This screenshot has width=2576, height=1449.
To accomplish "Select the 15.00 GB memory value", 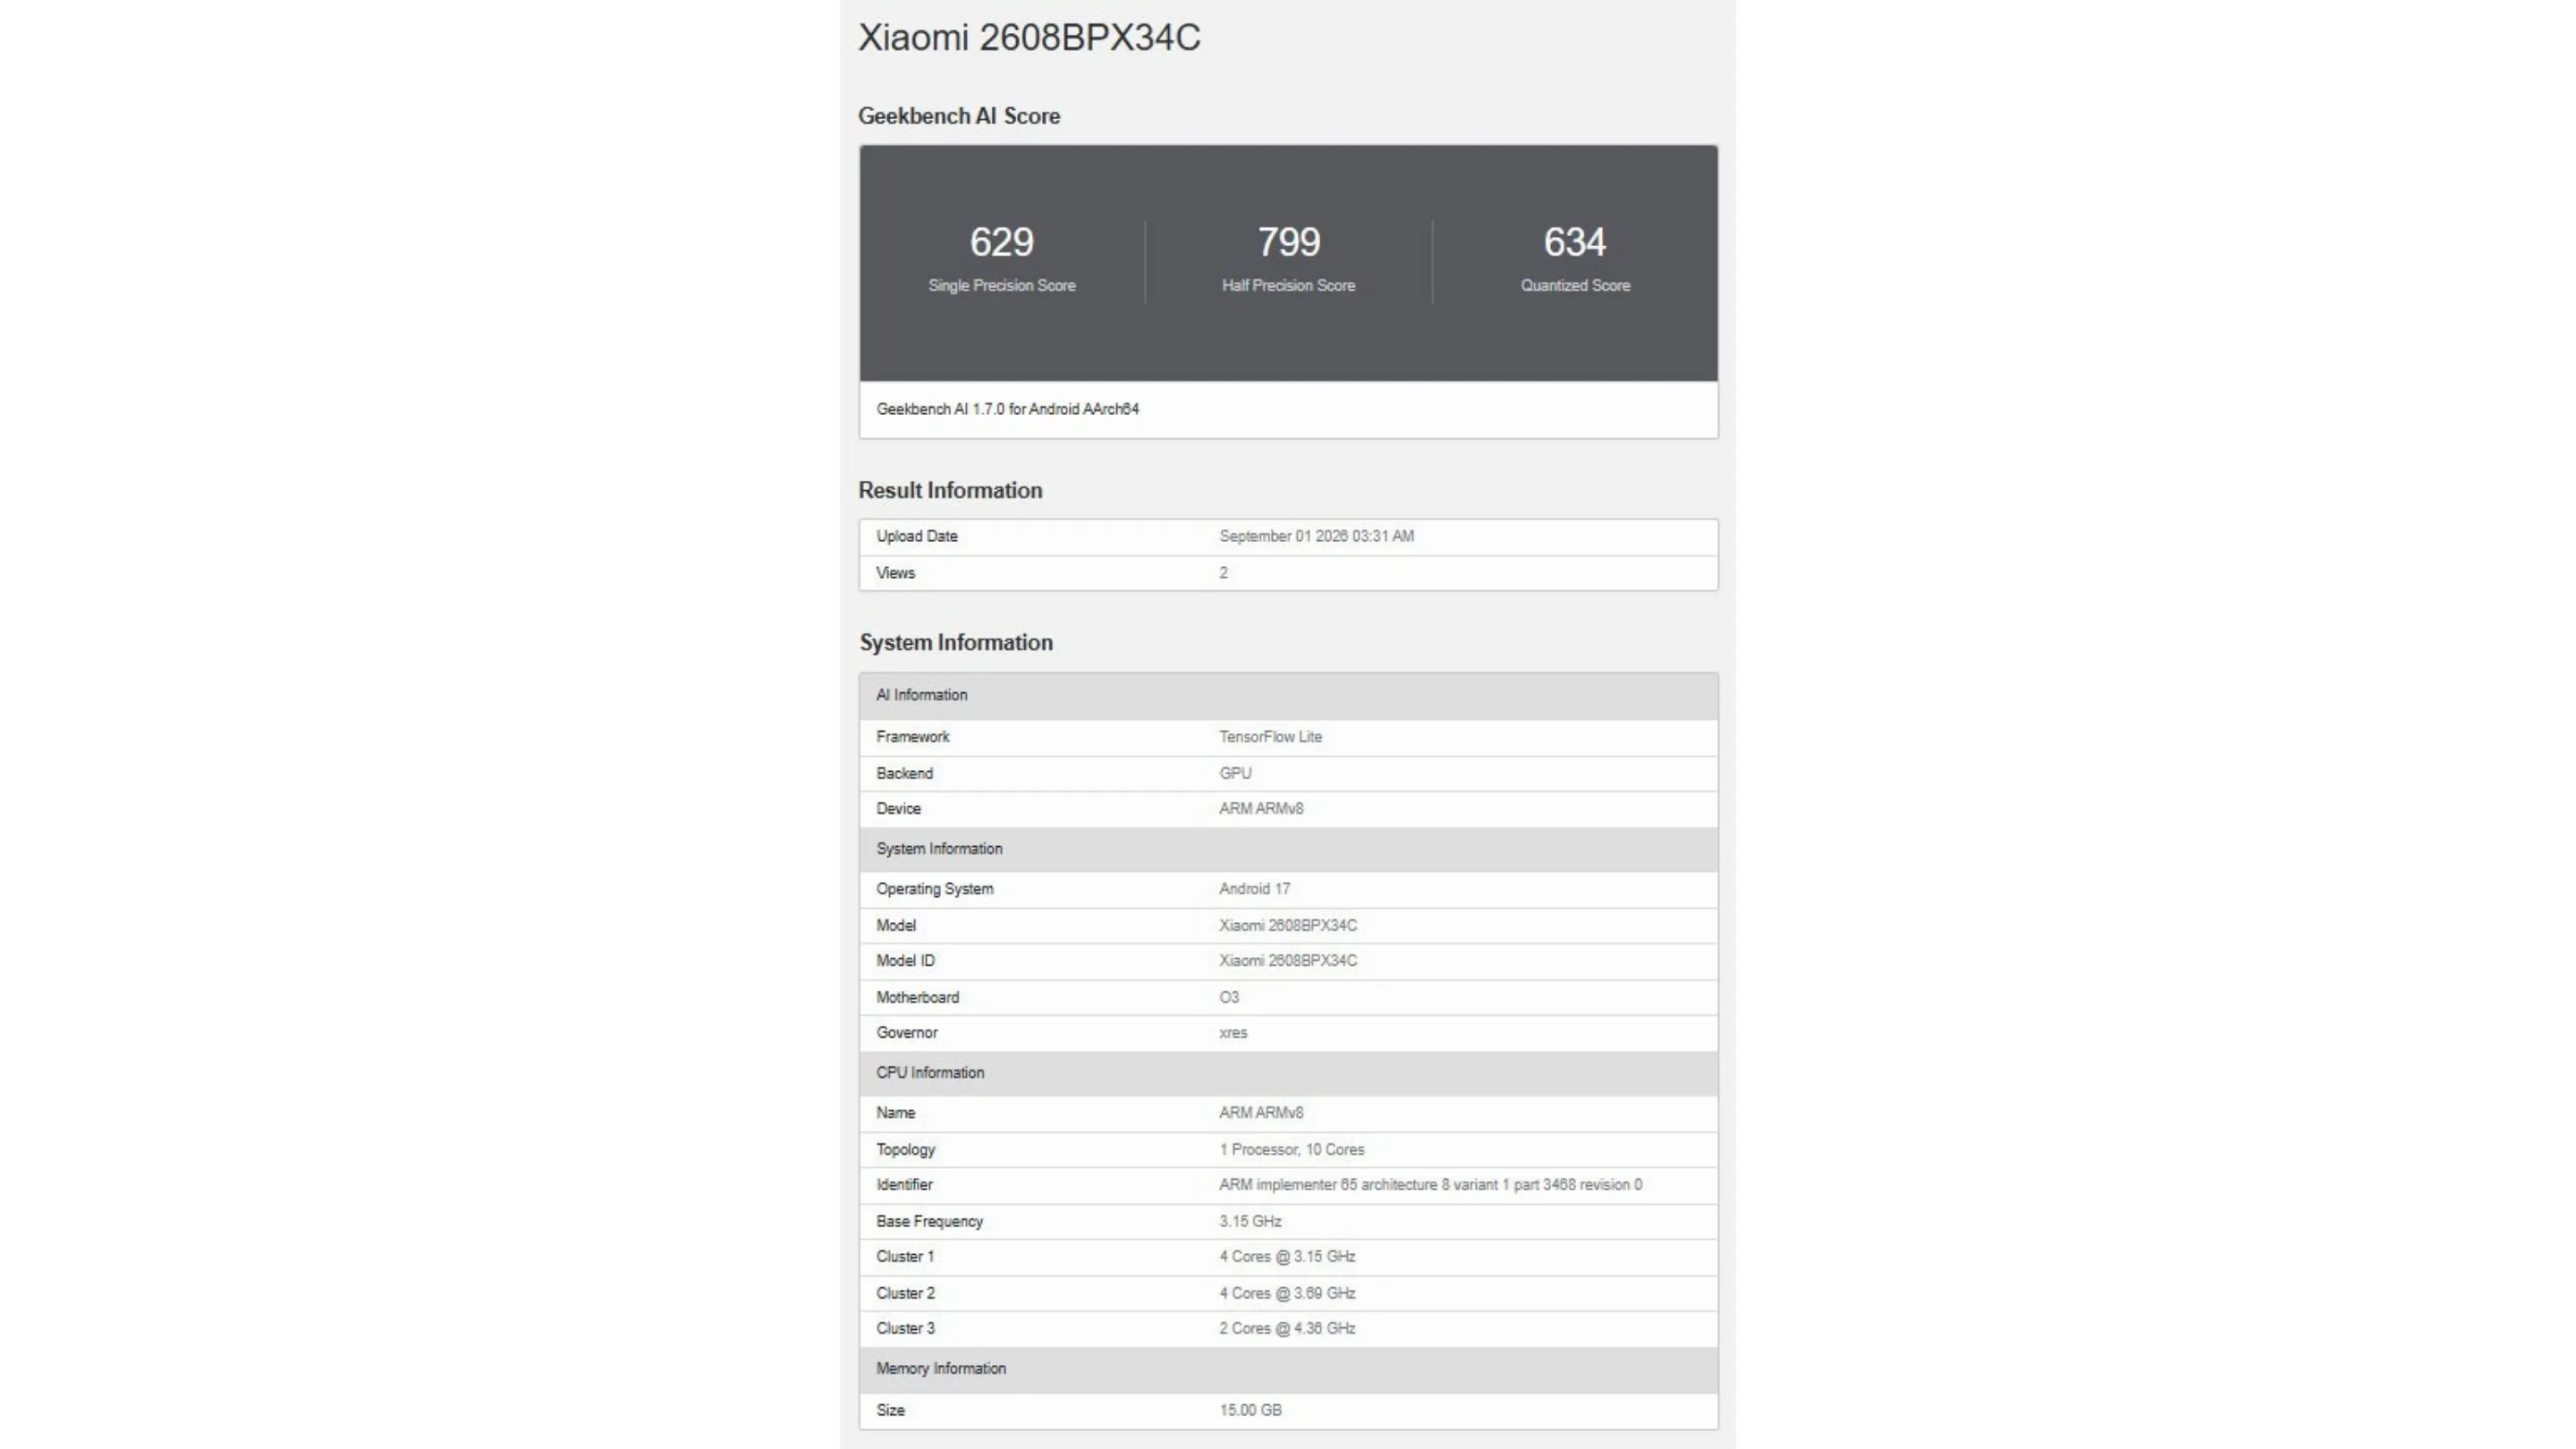I will [1250, 1411].
